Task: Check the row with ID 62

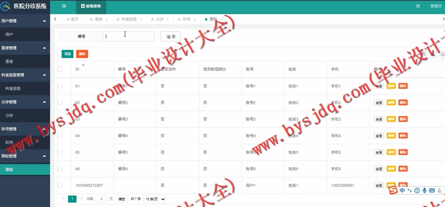Action: tap(60, 103)
